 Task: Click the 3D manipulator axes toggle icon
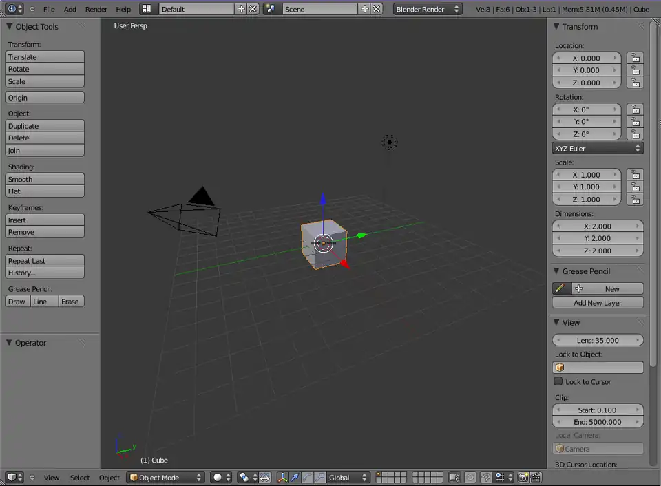282,477
